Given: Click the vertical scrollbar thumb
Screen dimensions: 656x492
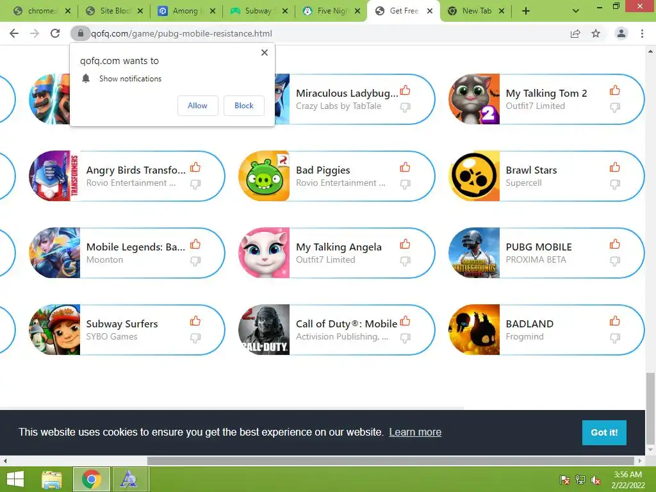Looking at the screenshot, I should [650, 408].
